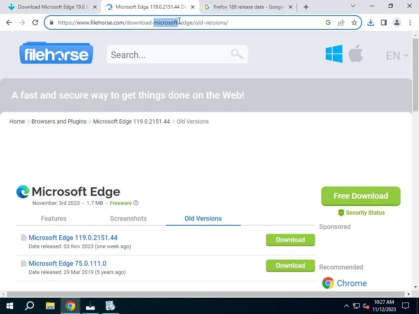Select Mac platform apple icon
The width and height of the screenshot is (419, 314).
pyautogui.click(x=356, y=54)
